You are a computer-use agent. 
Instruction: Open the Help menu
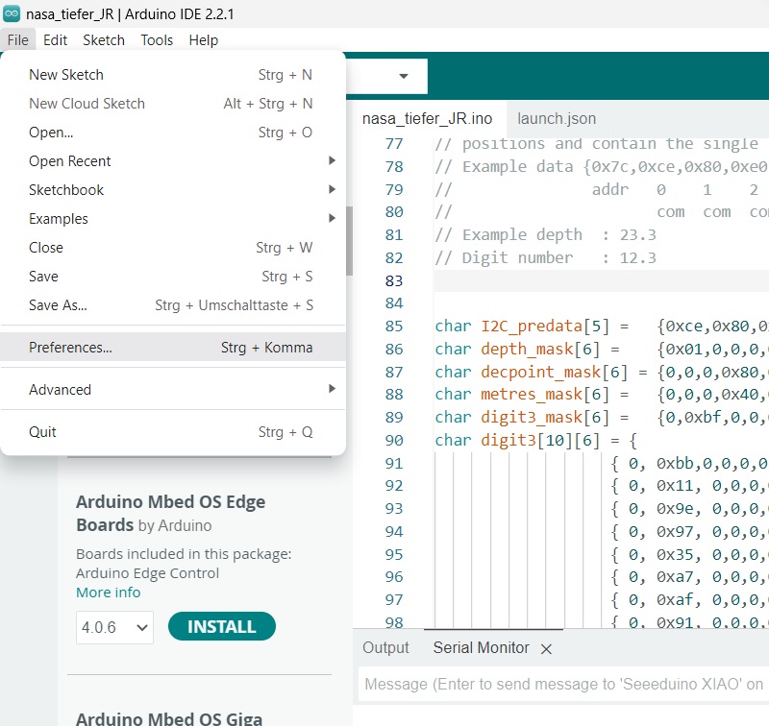[x=203, y=40]
